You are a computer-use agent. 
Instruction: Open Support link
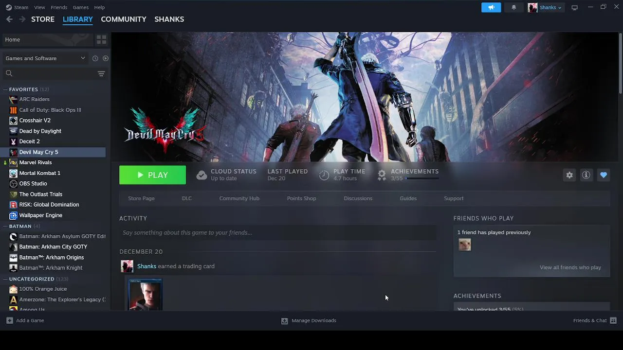(454, 198)
